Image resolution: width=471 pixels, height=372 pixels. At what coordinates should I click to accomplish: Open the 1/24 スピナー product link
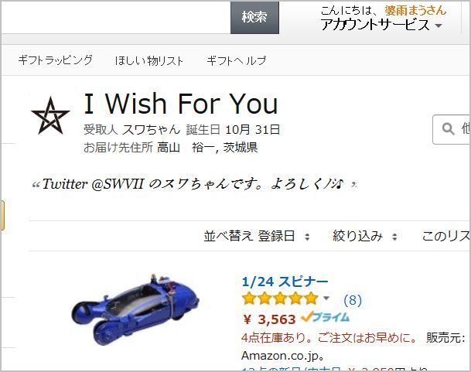point(285,282)
